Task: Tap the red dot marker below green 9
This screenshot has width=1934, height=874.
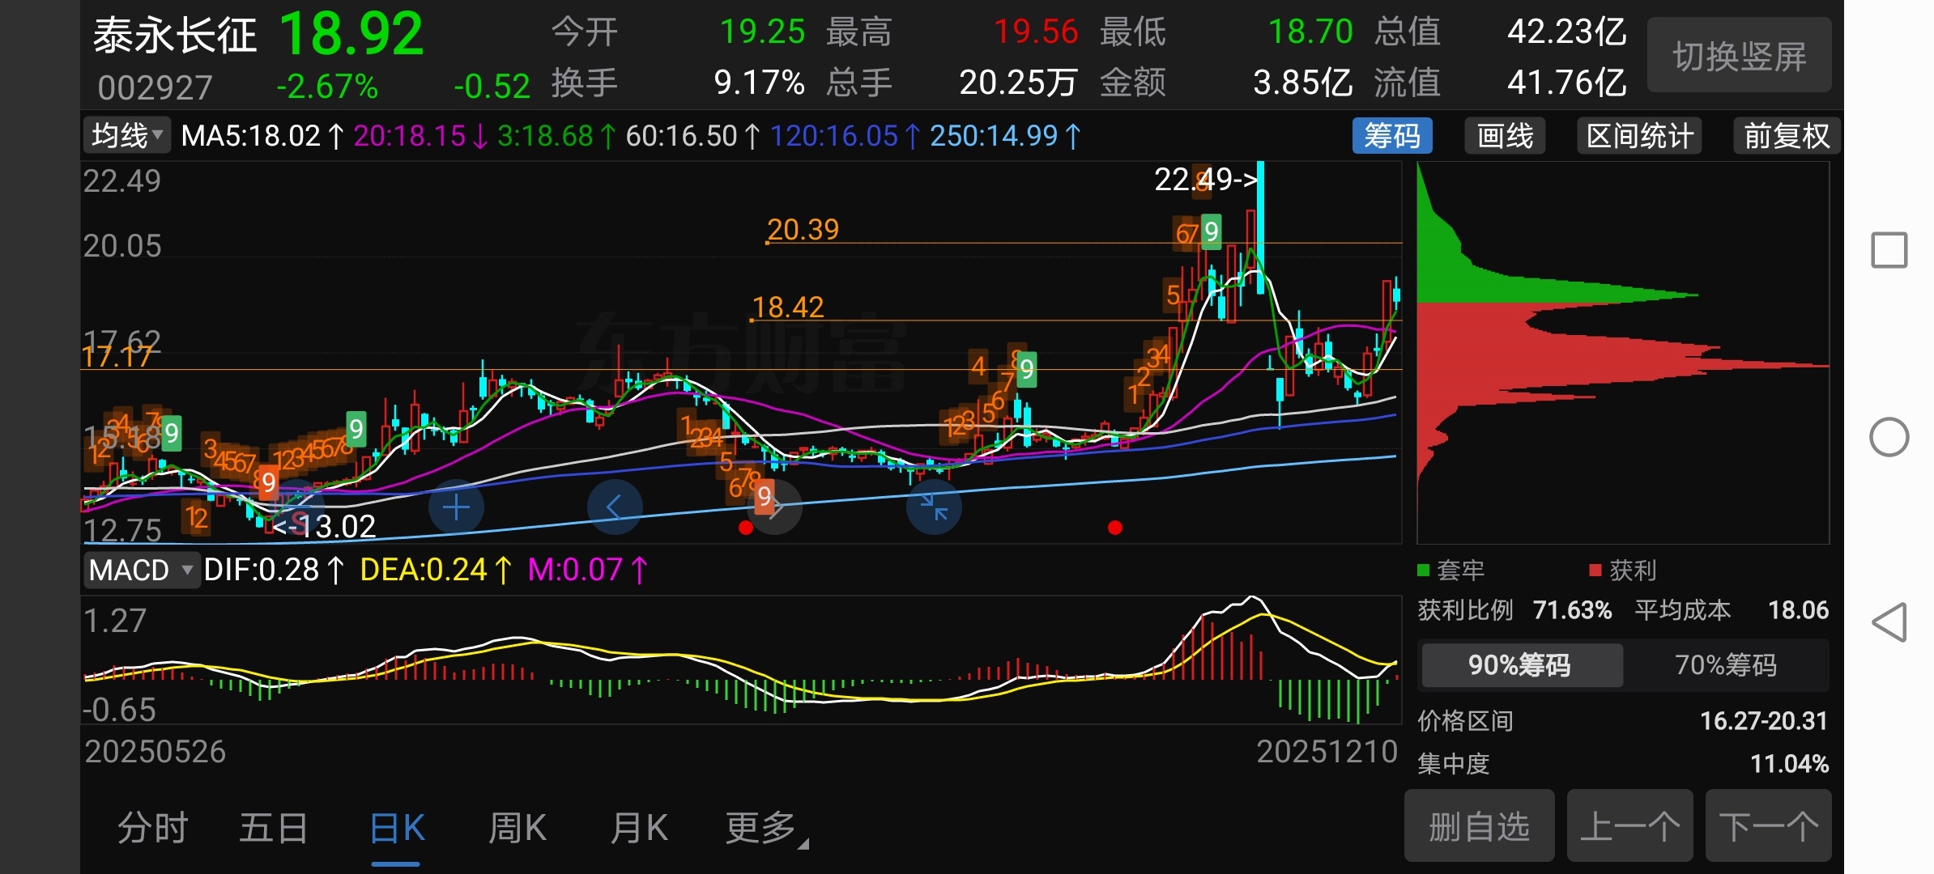Action: (1115, 528)
